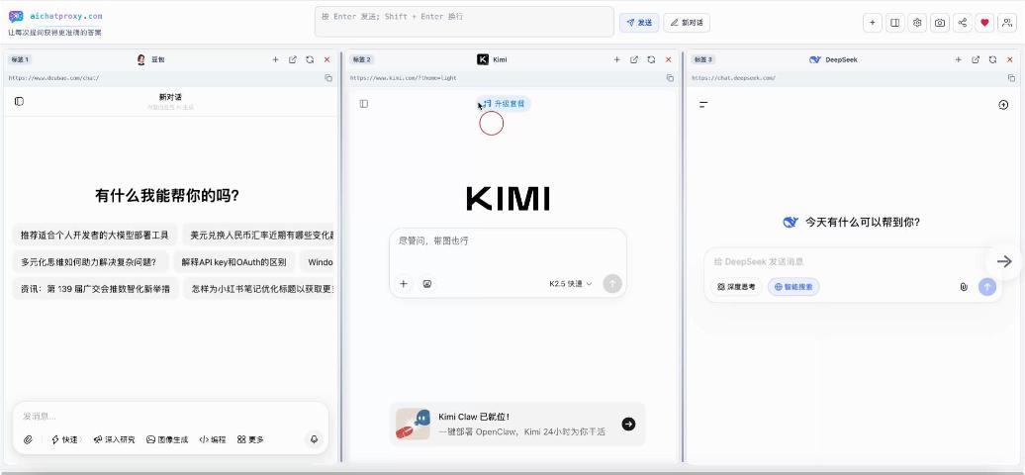1025x475 pixels.
Task: Open the 快速 mode selector in 豆包
Action: point(64,439)
